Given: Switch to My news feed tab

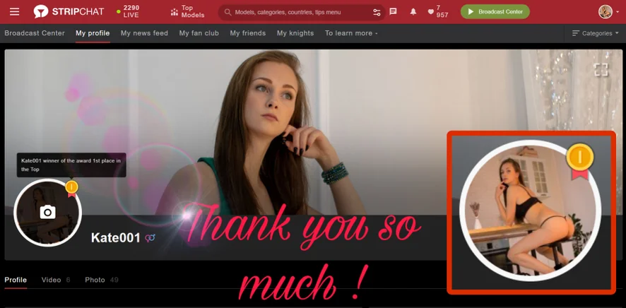Looking at the screenshot, I should pyautogui.click(x=144, y=33).
